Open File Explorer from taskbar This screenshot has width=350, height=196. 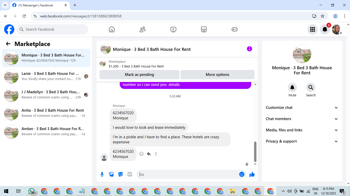(x=233, y=191)
